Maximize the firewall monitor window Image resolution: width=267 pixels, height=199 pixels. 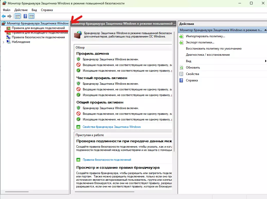[251, 3]
